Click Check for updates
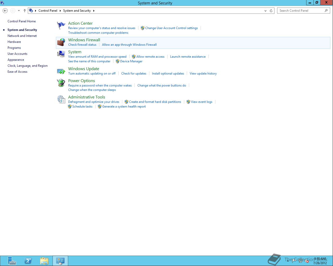Screen dimensions: 333x266 coord(134,74)
